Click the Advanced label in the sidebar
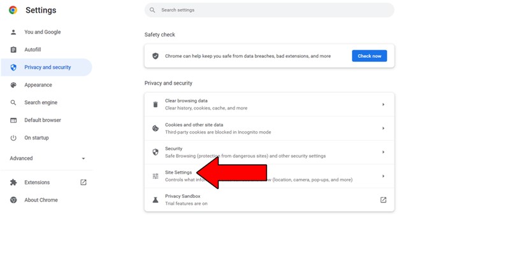The width and height of the screenshot is (510, 280). point(21,158)
